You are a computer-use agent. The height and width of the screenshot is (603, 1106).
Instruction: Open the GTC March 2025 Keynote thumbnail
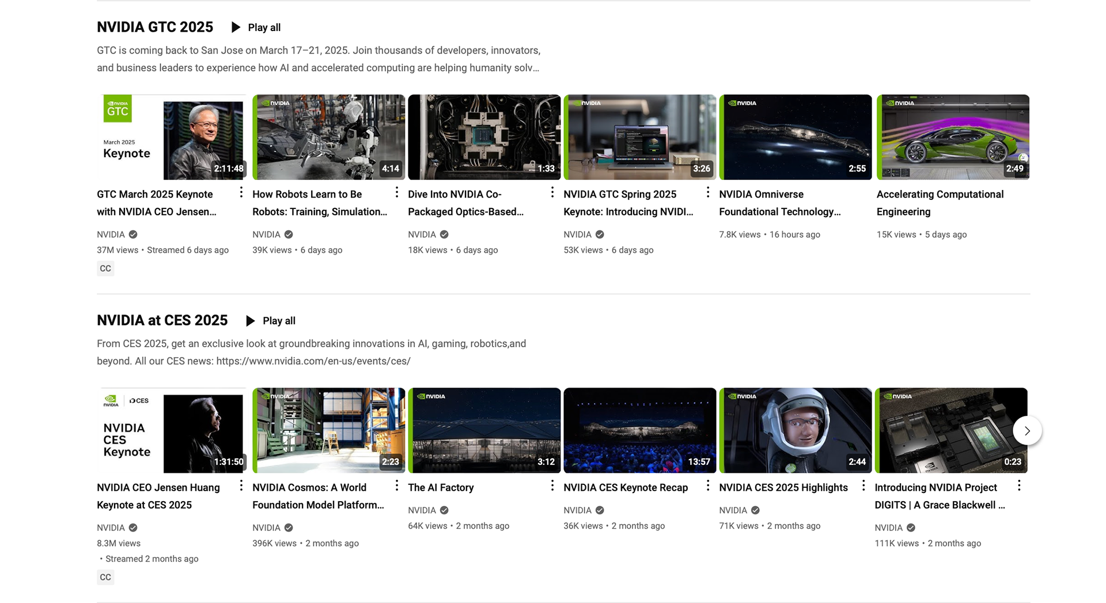pyautogui.click(x=172, y=137)
